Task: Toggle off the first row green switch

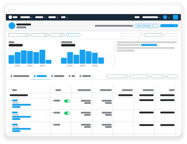Action: click(x=67, y=101)
